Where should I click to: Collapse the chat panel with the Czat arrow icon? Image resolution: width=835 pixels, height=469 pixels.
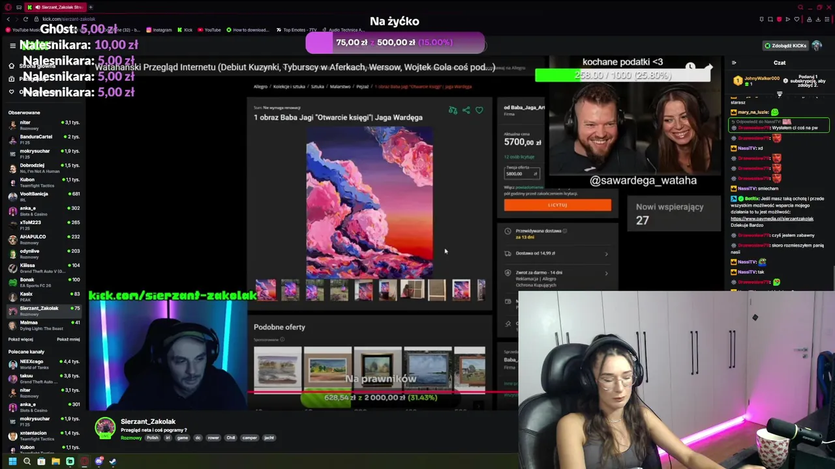coord(734,63)
